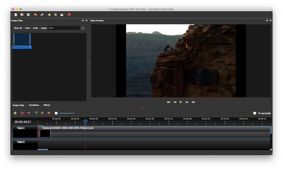Click the Track 4 label
Viewport: 283px width, 169px height.
coord(21,128)
